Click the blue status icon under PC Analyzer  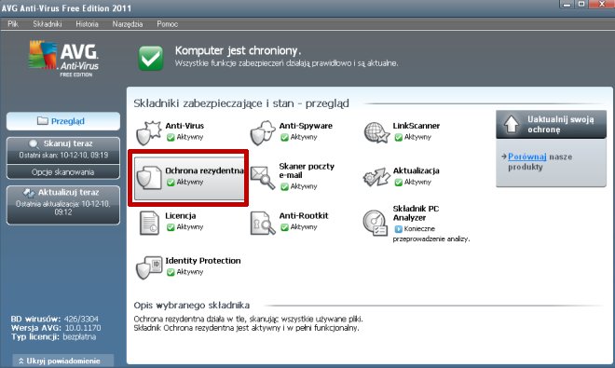coord(399,229)
